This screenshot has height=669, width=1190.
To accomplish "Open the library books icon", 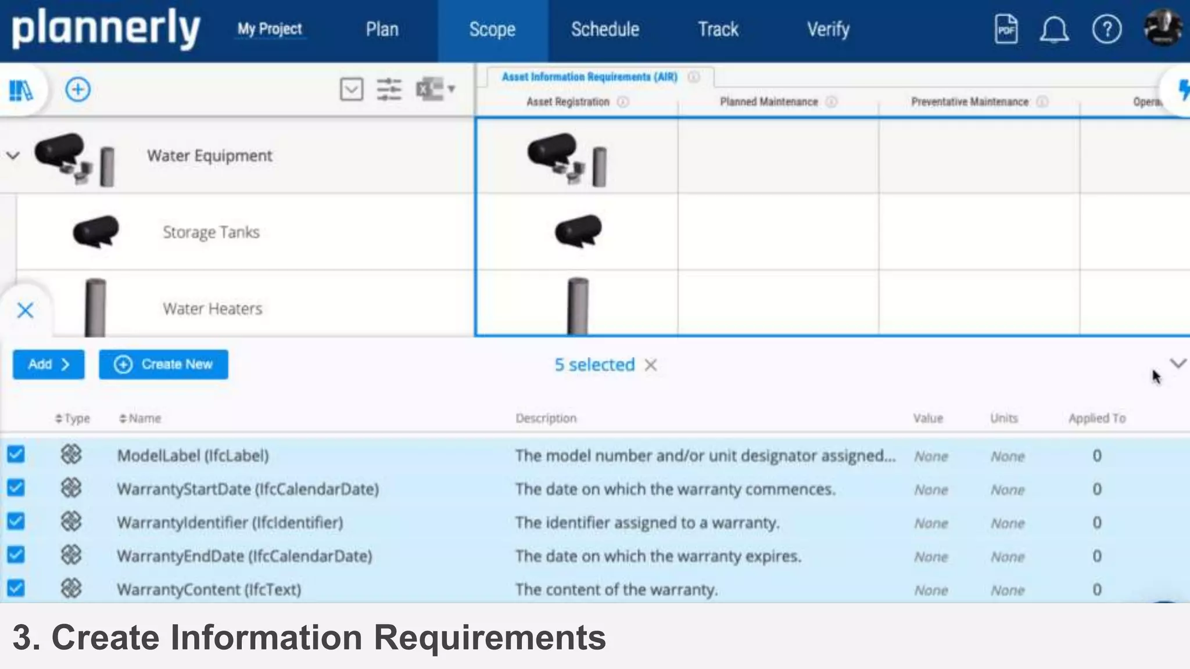I will pos(21,90).
